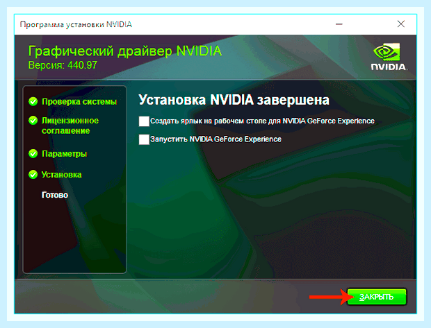Click the Установка NVIDIA завершена heading
This screenshot has width=431, height=328.
[x=234, y=100]
